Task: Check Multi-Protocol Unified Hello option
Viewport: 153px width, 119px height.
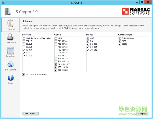Action: click(24, 38)
